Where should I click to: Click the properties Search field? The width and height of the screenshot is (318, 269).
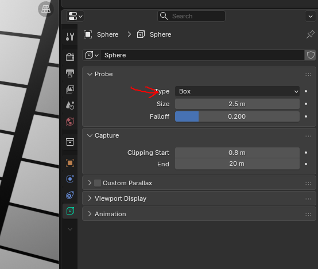[x=191, y=16]
